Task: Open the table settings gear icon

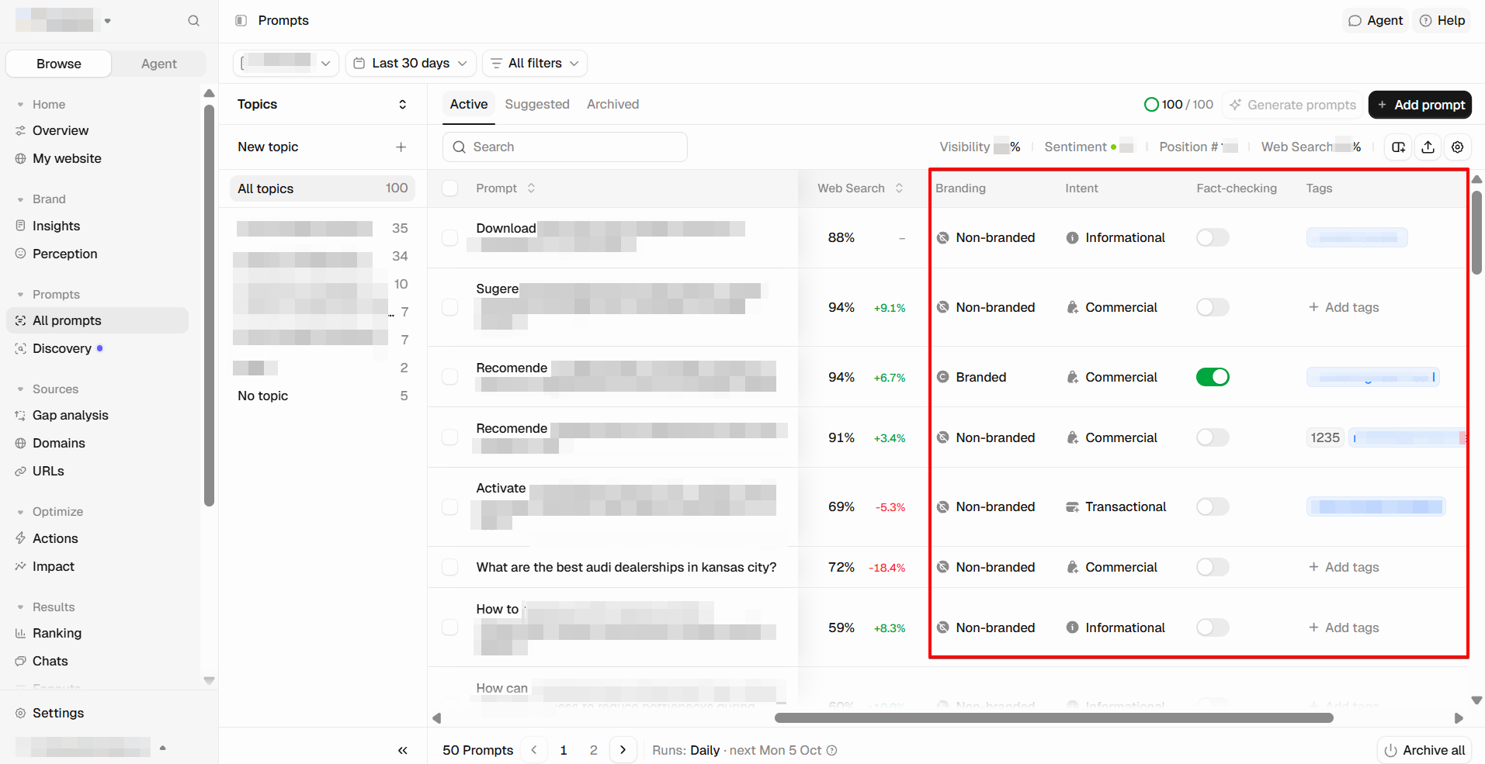Action: (1458, 147)
